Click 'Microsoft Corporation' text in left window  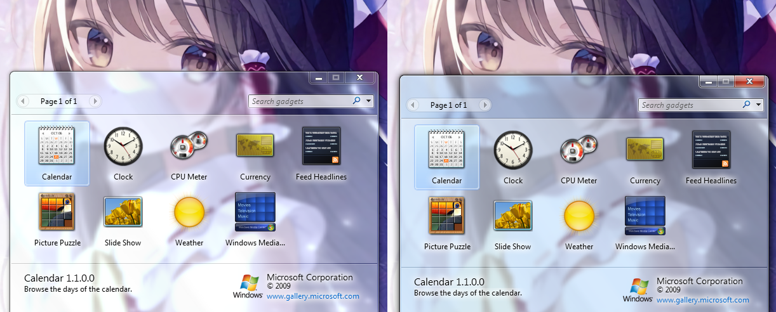point(310,277)
